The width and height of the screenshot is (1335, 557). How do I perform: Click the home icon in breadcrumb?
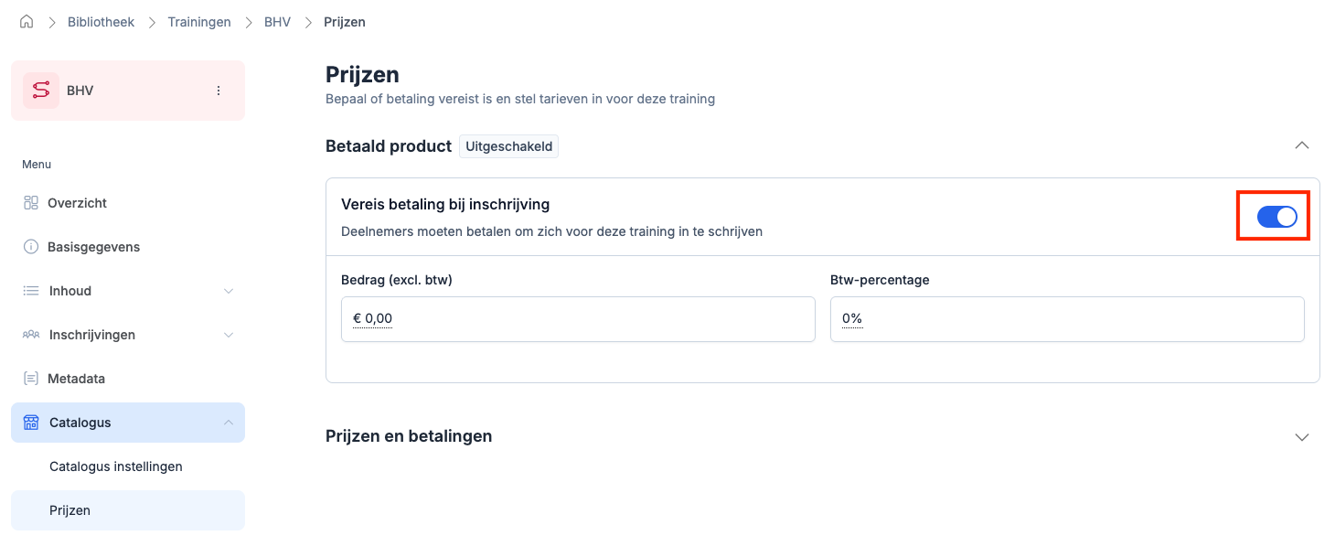[x=27, y=22]
